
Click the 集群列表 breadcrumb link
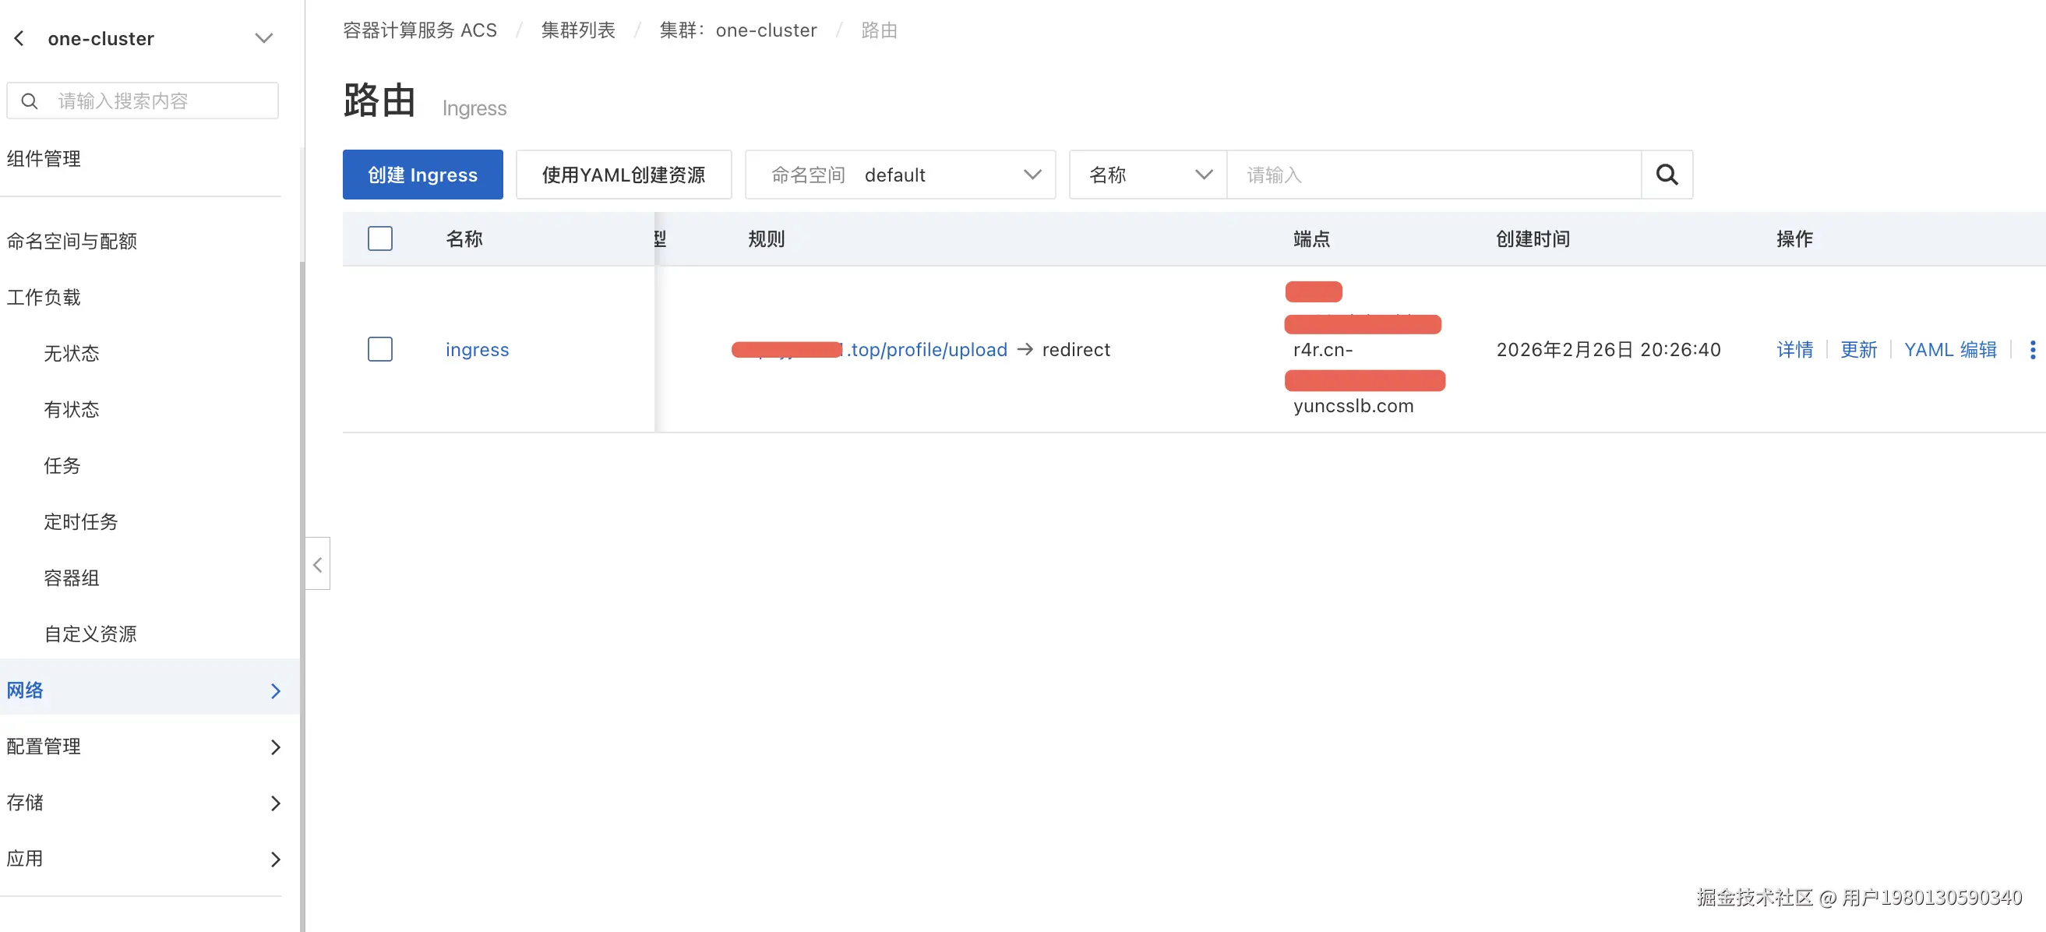[577, 30]
